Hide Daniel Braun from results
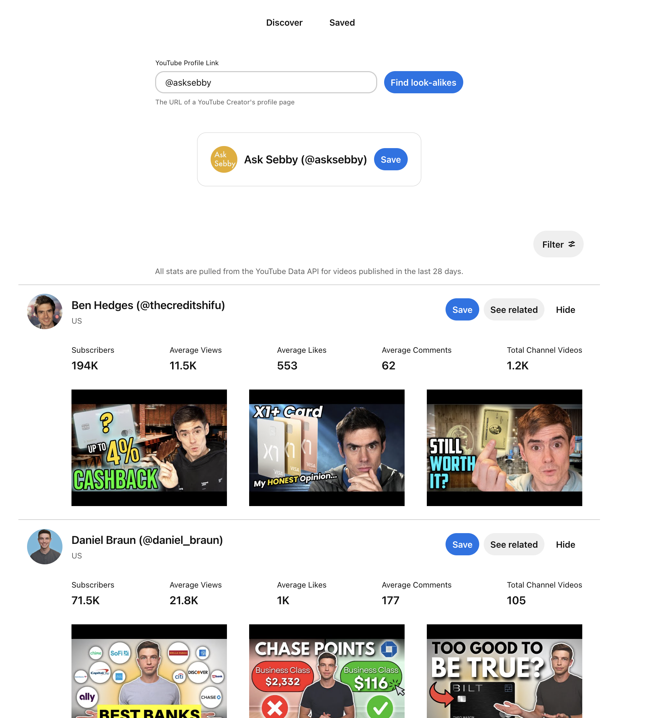This screenshot has width=660, height=718. click(x=565, y=544)
